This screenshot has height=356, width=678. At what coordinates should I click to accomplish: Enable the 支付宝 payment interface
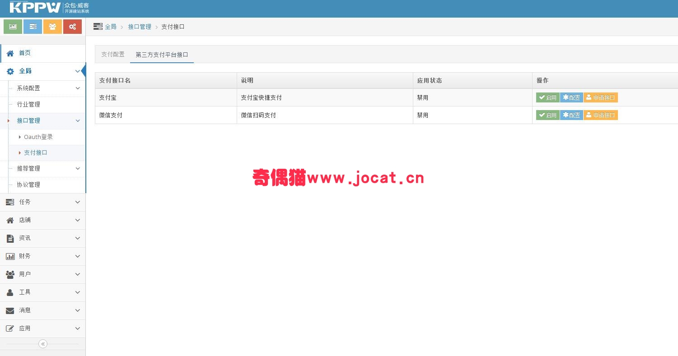548,97
